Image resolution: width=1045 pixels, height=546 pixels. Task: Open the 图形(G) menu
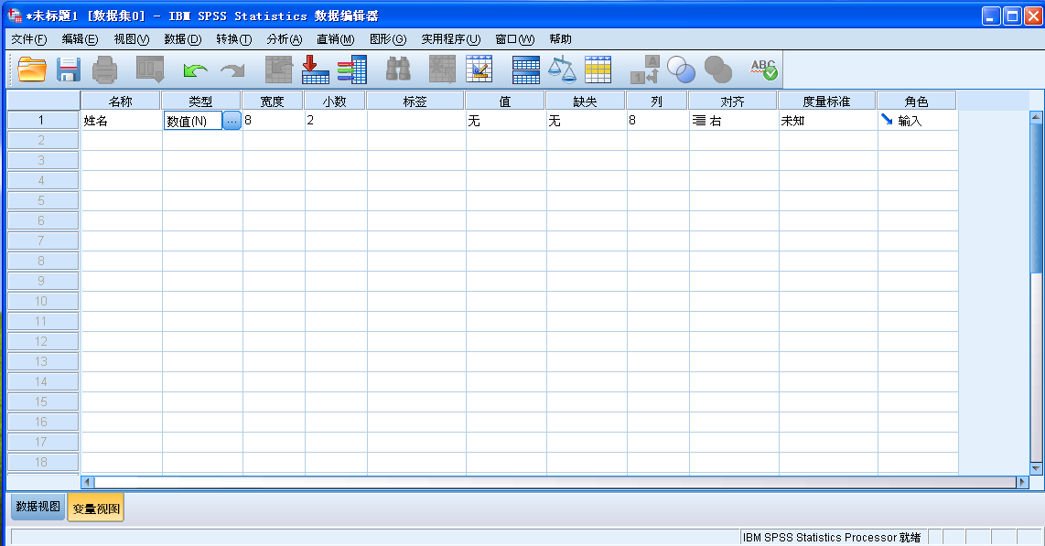tap(388, 39)
